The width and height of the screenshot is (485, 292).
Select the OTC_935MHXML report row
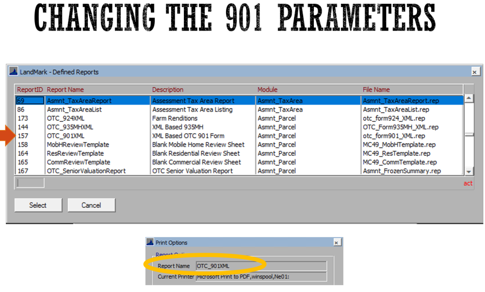tap(73, 127)
